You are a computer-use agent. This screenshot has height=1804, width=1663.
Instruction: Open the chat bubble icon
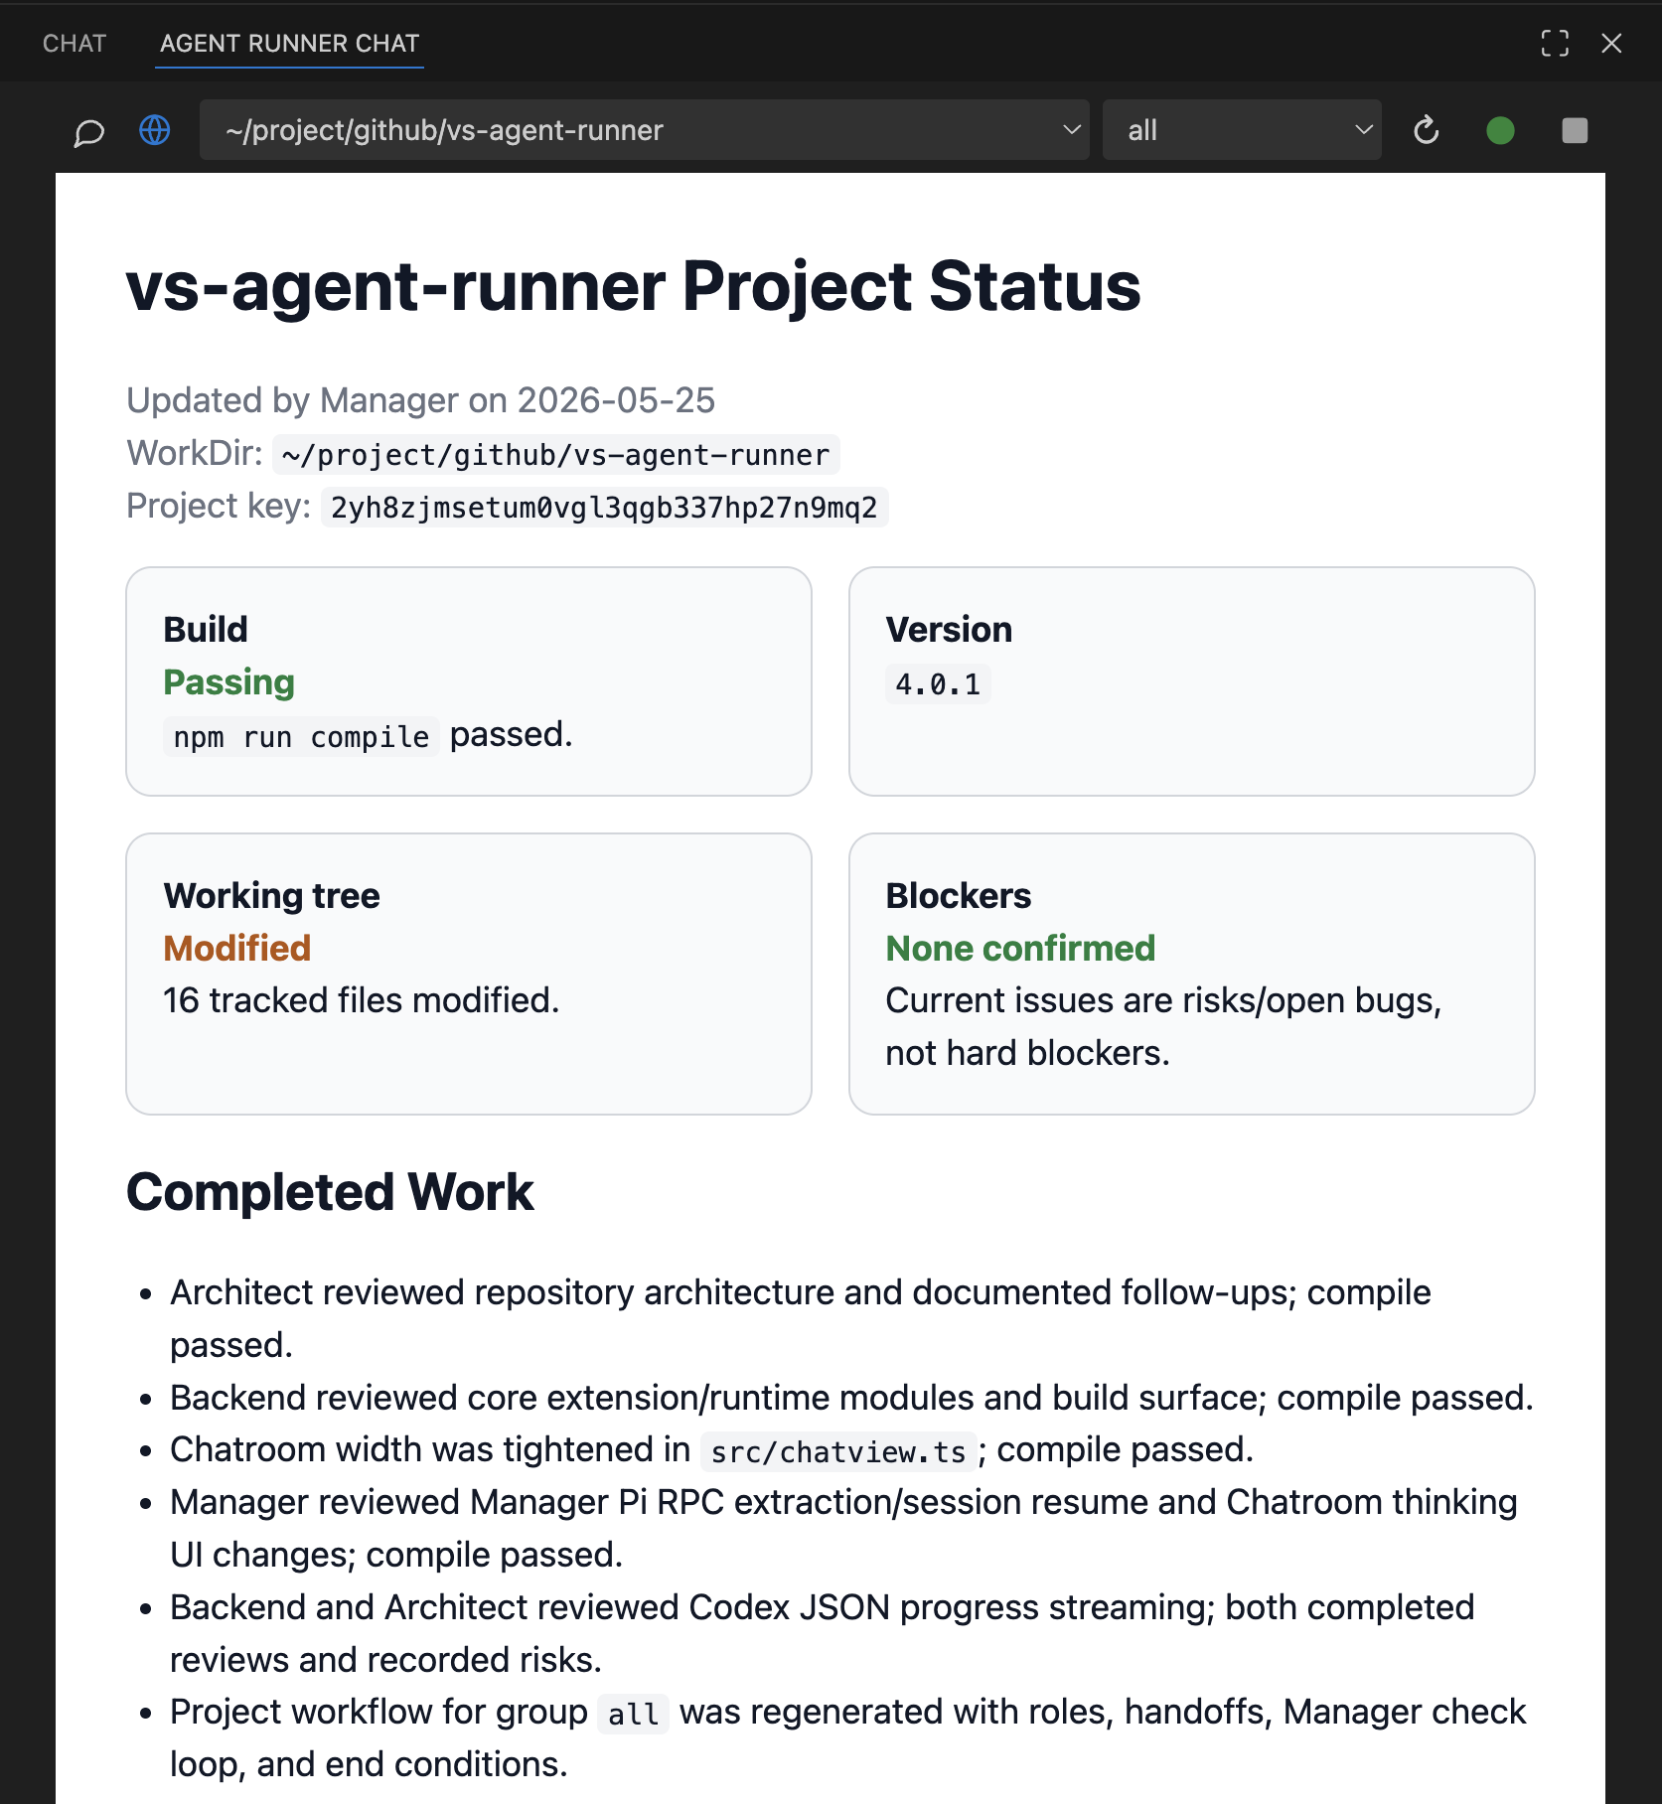click(88, 131)
